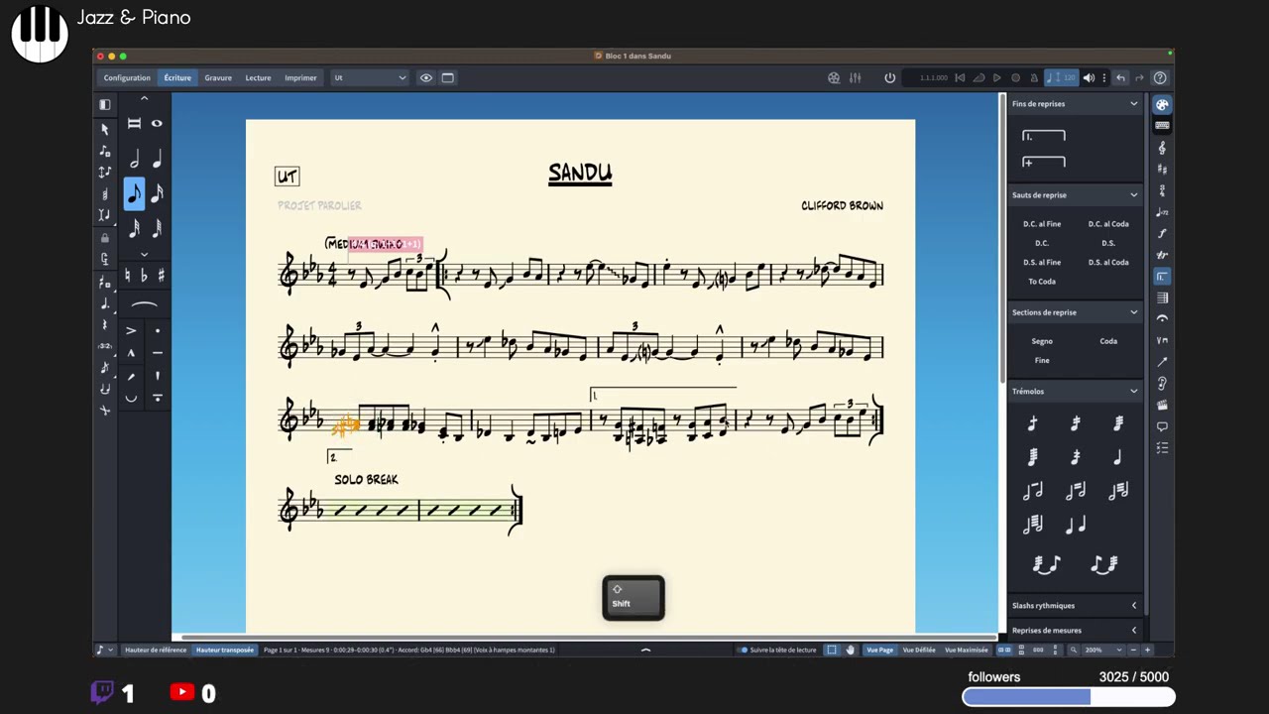Apply the tenuto articulation

point(157,353)
